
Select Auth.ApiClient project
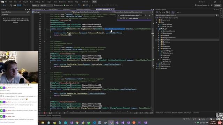[168, 26]
